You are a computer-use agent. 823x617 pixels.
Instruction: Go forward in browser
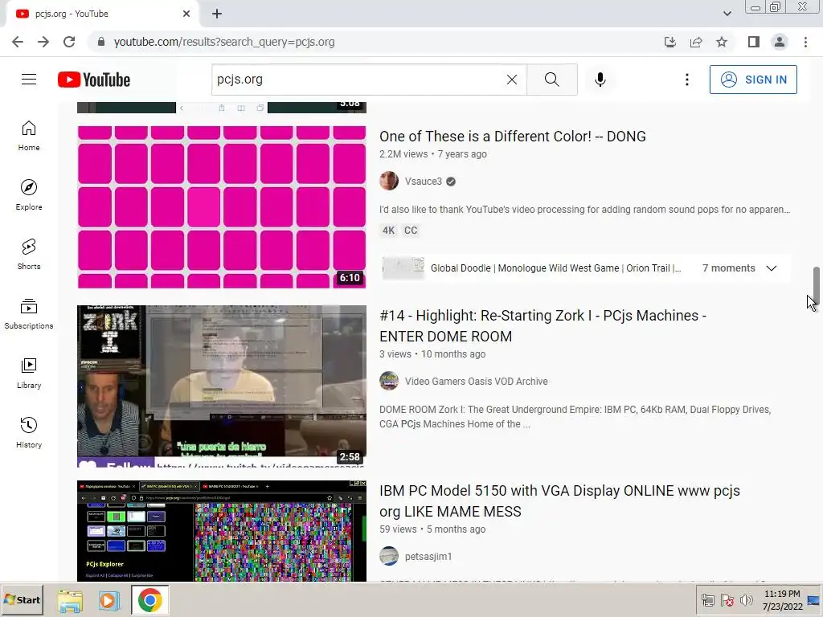(43, 42)
